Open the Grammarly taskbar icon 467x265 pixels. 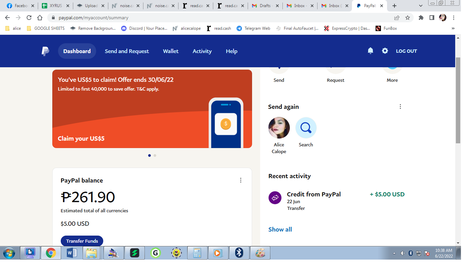[x=155, y=253]
